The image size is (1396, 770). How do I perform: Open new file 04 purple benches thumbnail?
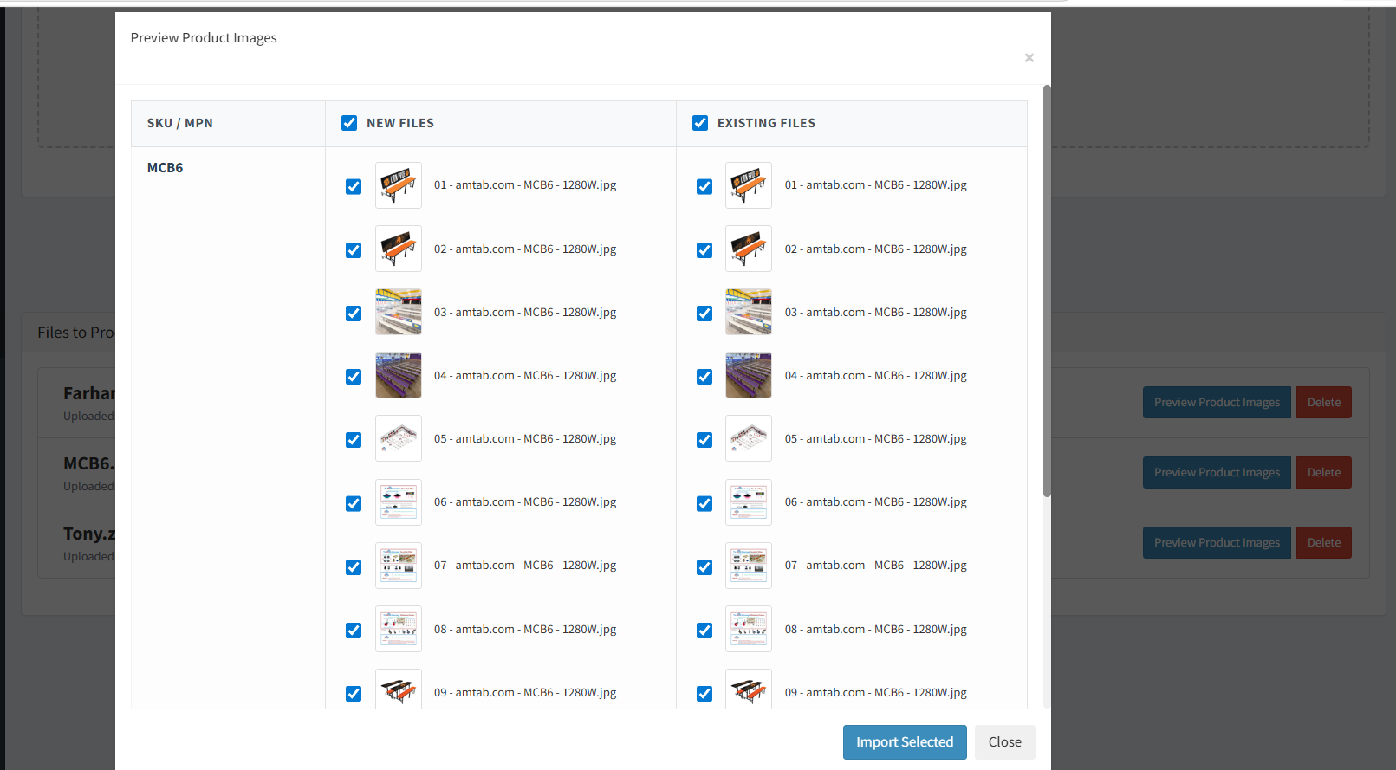pyautogui.click(x=399, y=375)
